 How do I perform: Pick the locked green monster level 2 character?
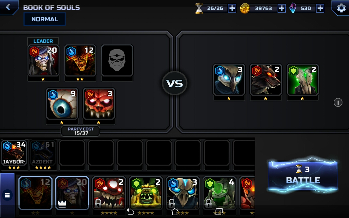click(x=146, y=193)
